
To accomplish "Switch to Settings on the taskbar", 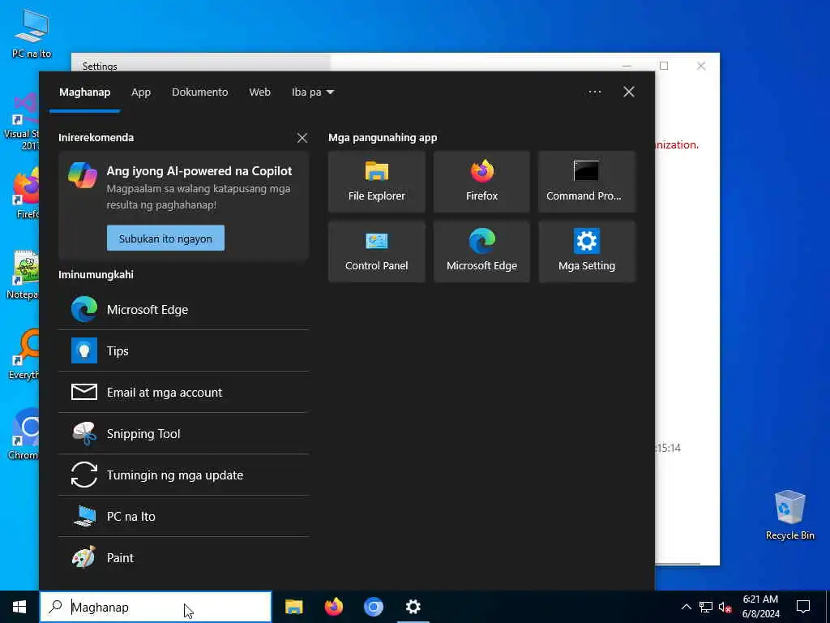I will (413, 607).
